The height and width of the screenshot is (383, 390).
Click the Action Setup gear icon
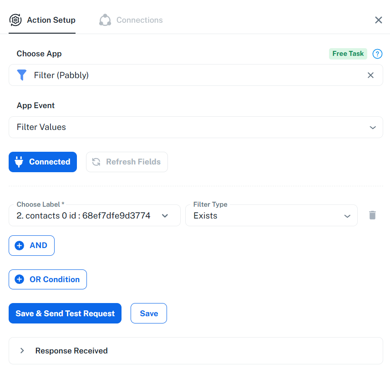pos(15,20)
